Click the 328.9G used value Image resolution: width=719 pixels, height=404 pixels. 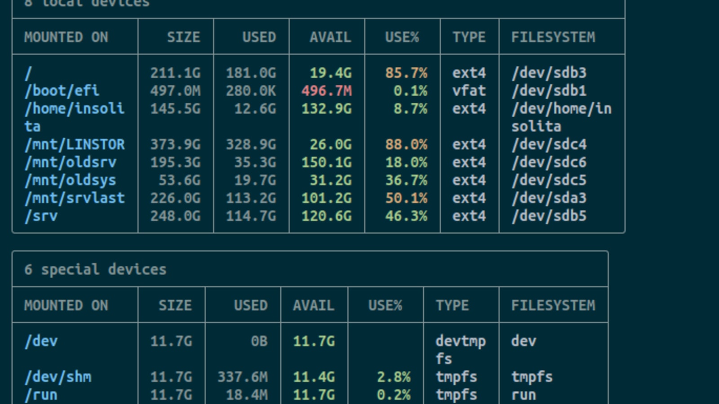tap(251, 145)
